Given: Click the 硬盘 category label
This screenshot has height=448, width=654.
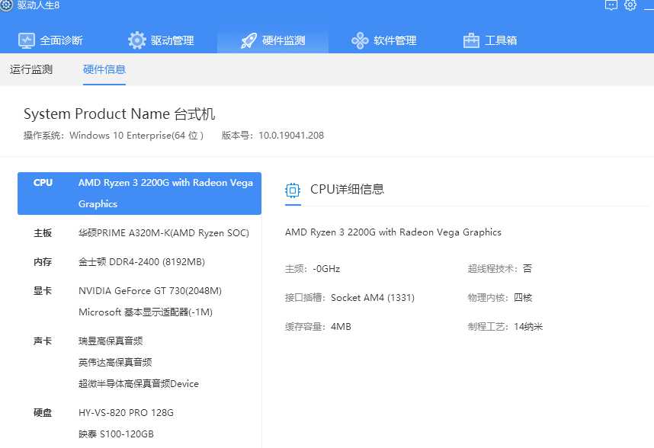Looking at the screenshot, I should 43,413.
